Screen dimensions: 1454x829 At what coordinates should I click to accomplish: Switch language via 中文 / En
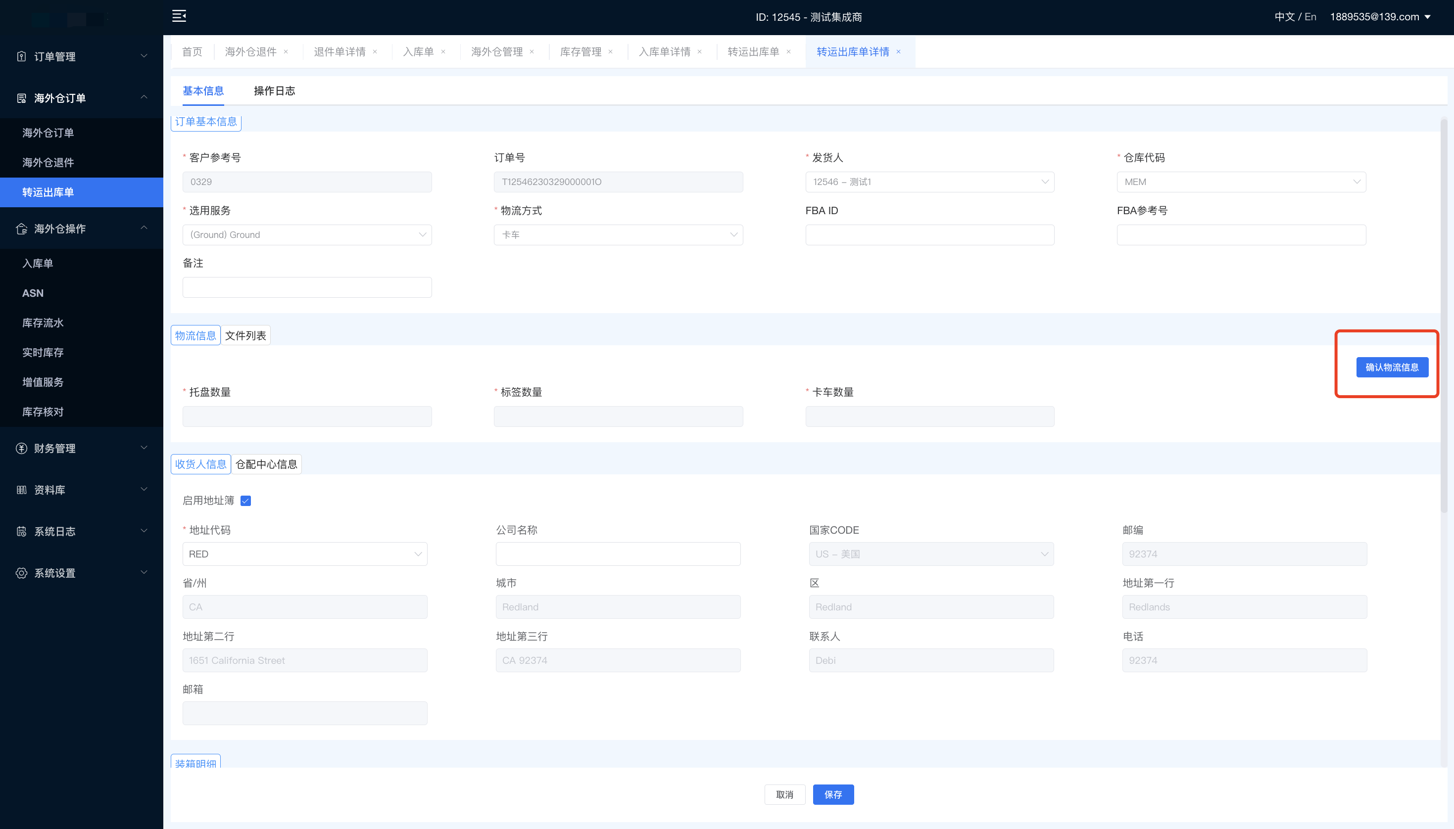click(x=1295, y=16)
